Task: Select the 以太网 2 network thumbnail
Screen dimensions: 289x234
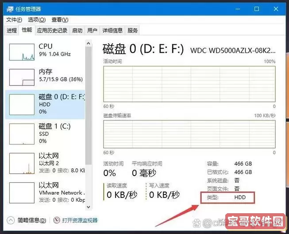Action: point(22,163)
